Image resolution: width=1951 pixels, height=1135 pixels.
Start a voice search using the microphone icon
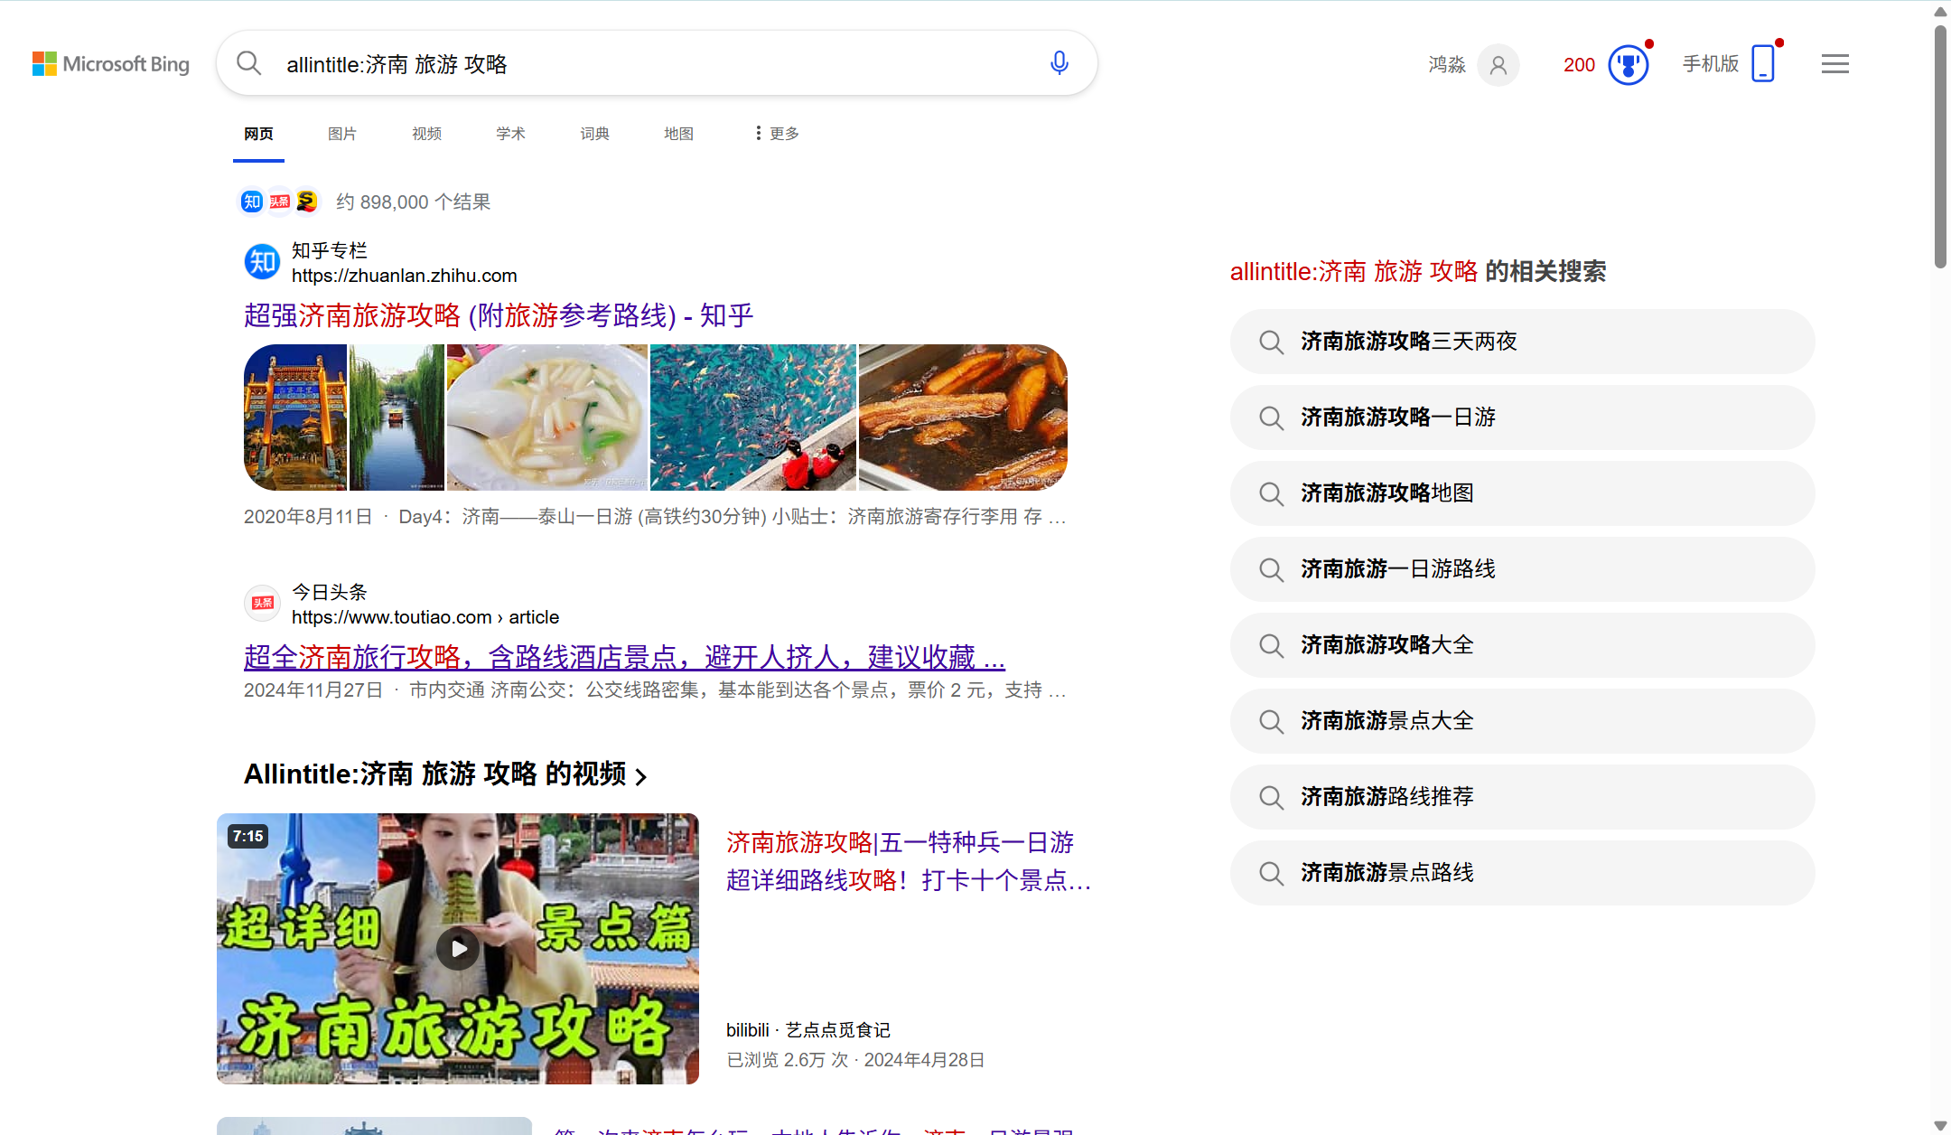pyautogui.click(x=1058, y=62)
